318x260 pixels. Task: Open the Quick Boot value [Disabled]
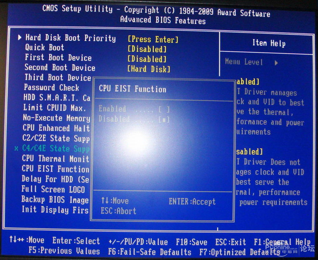[147, 49]
